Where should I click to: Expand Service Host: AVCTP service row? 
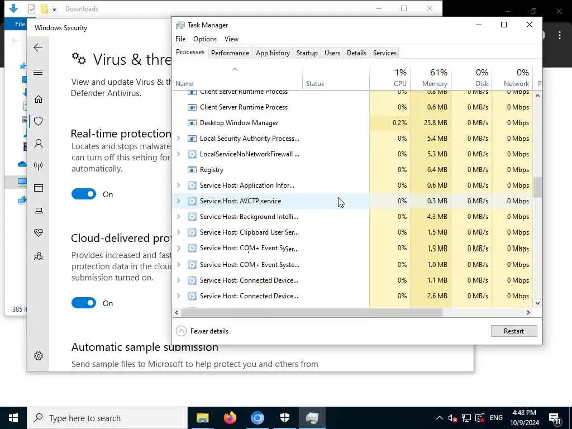point(178,201)
